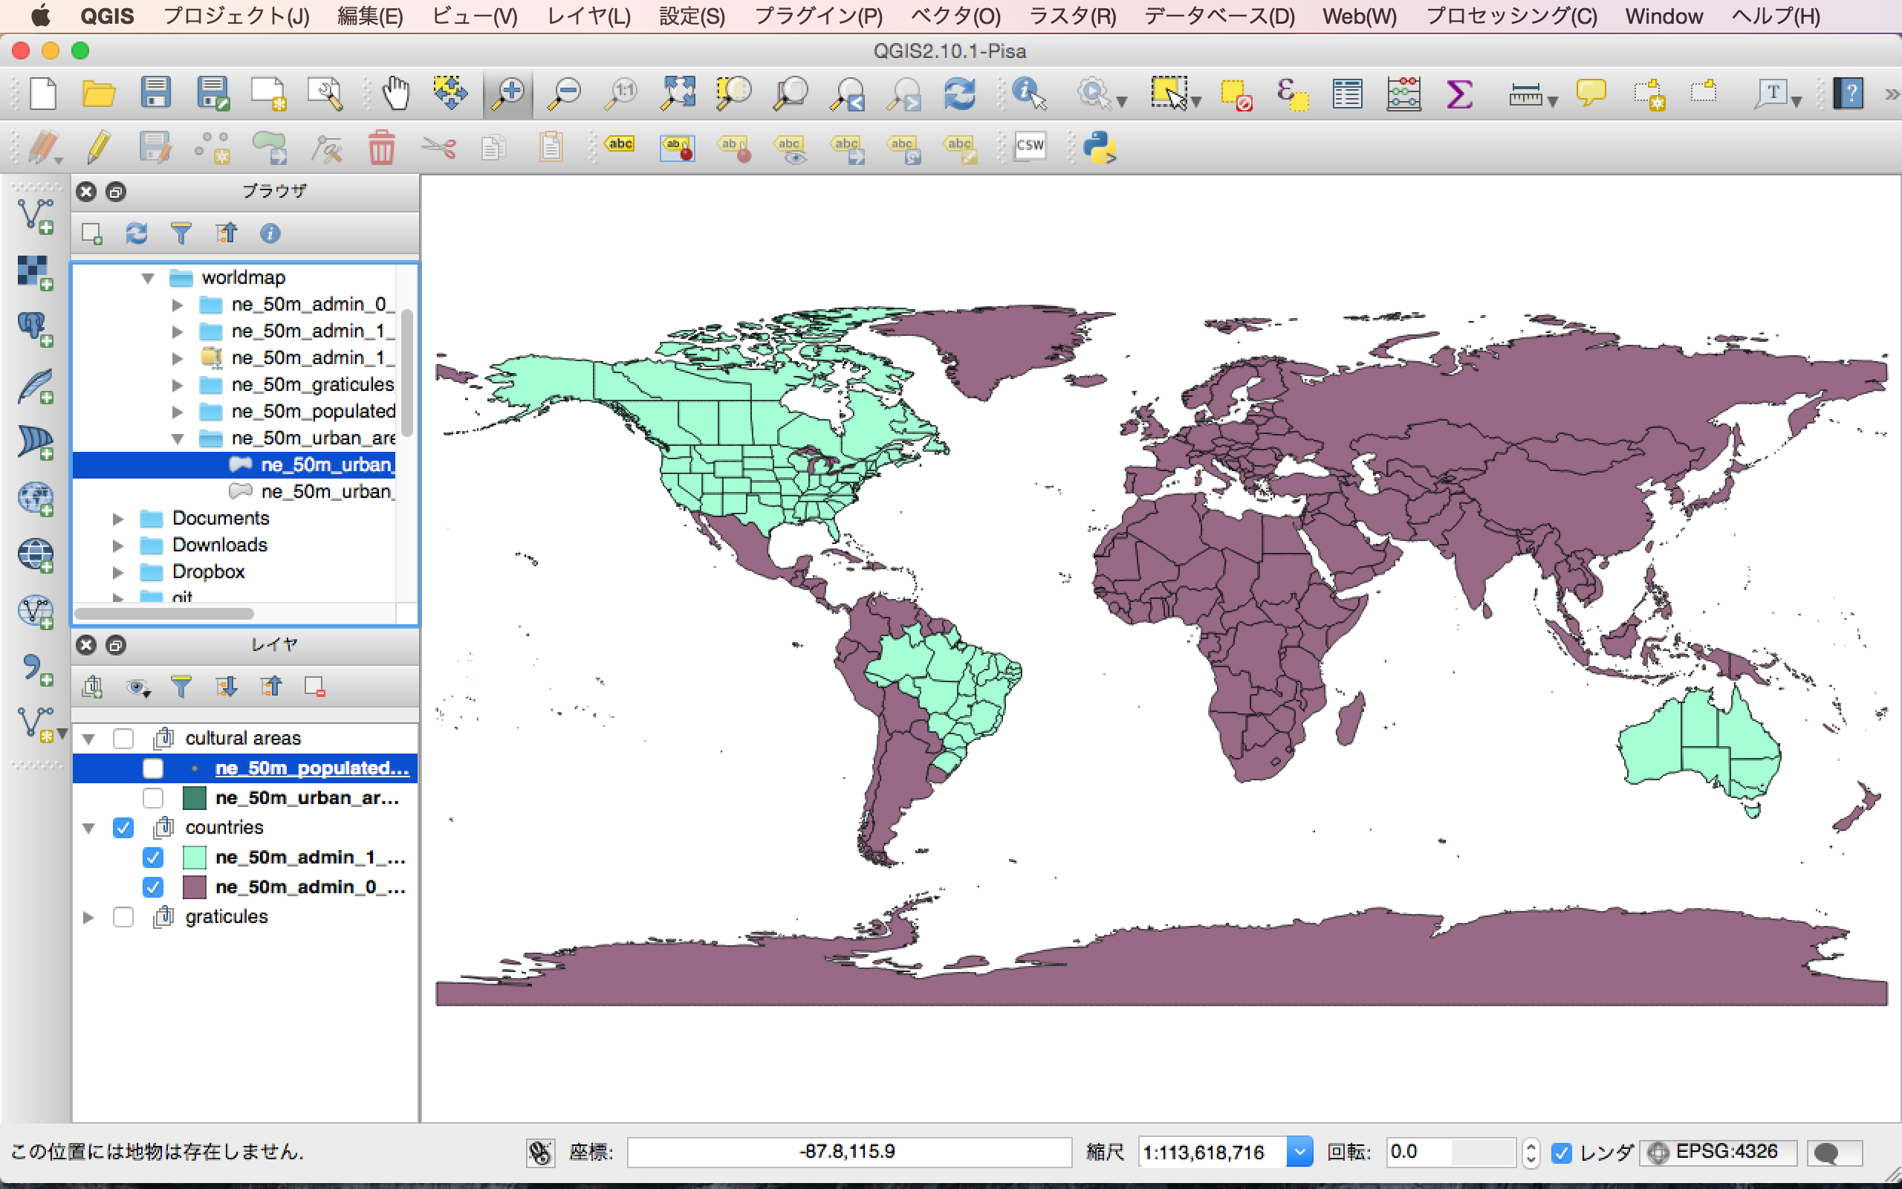
Task: Open the attribute table
Action: 1347,94
